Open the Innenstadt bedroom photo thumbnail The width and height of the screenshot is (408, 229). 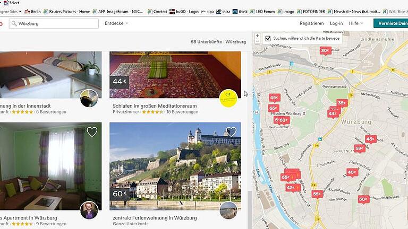(x=51, y=75)
